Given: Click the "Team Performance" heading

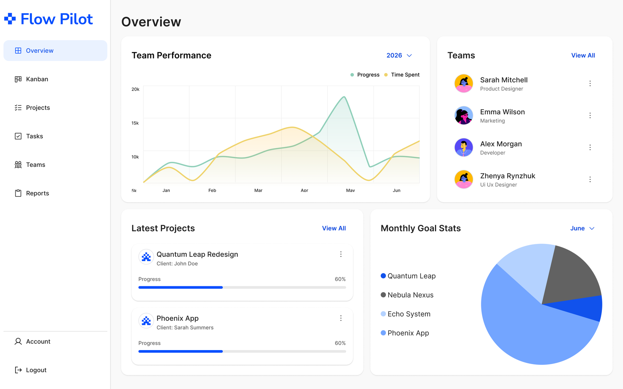Looking at the screenshot, I should pos(171,55).
